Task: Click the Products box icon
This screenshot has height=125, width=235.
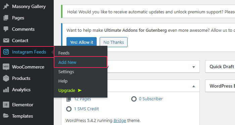Action: tap(6, 78)
